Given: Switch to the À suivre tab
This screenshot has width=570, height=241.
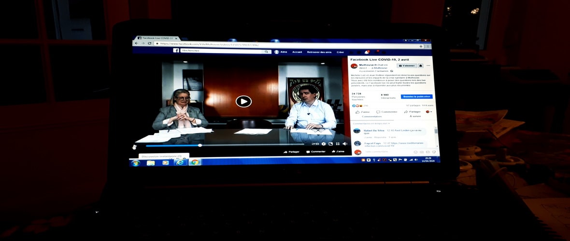Looking at the screenshot, I should 415,116.
